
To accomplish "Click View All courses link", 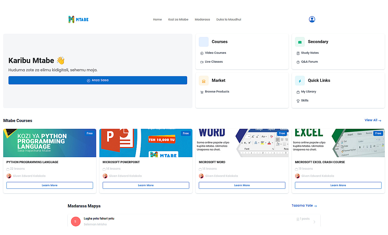I will [373, 120].
